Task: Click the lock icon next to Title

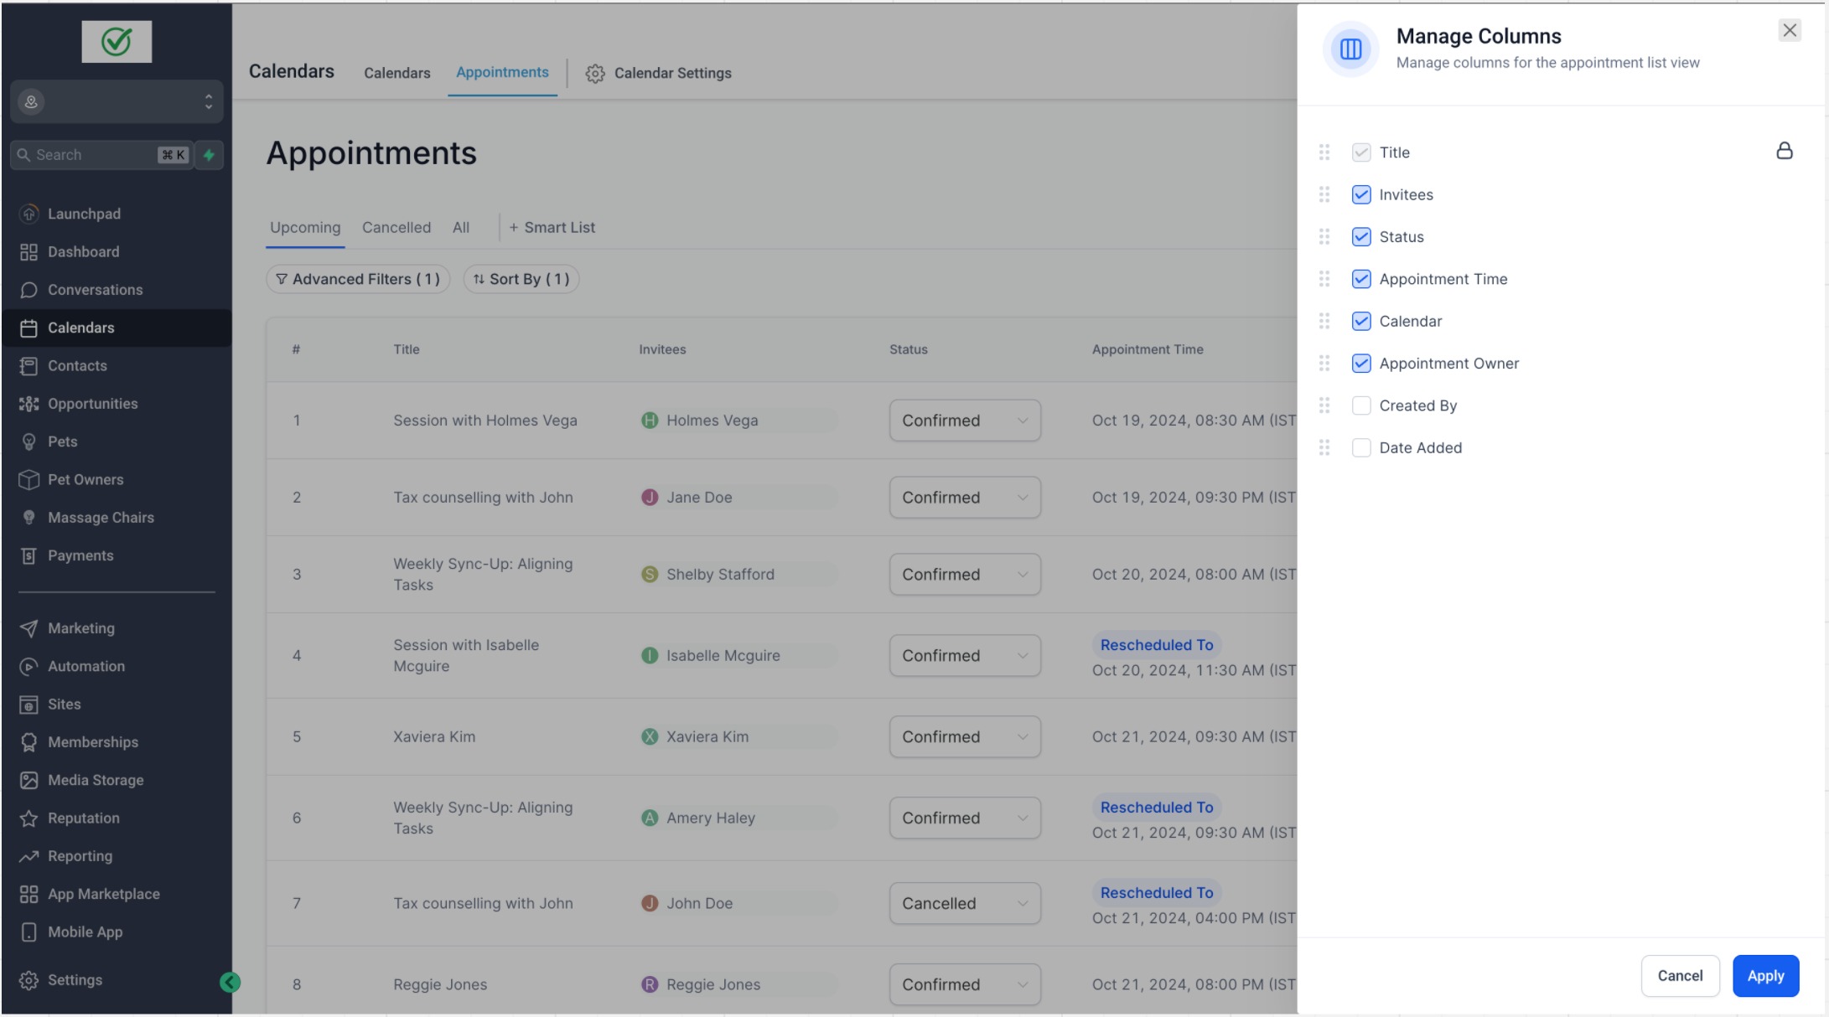Action: (x=1784, y=151)
